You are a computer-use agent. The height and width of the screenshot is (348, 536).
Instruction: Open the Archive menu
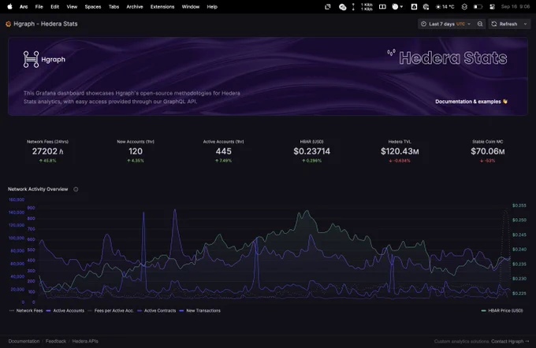(134, 6)
